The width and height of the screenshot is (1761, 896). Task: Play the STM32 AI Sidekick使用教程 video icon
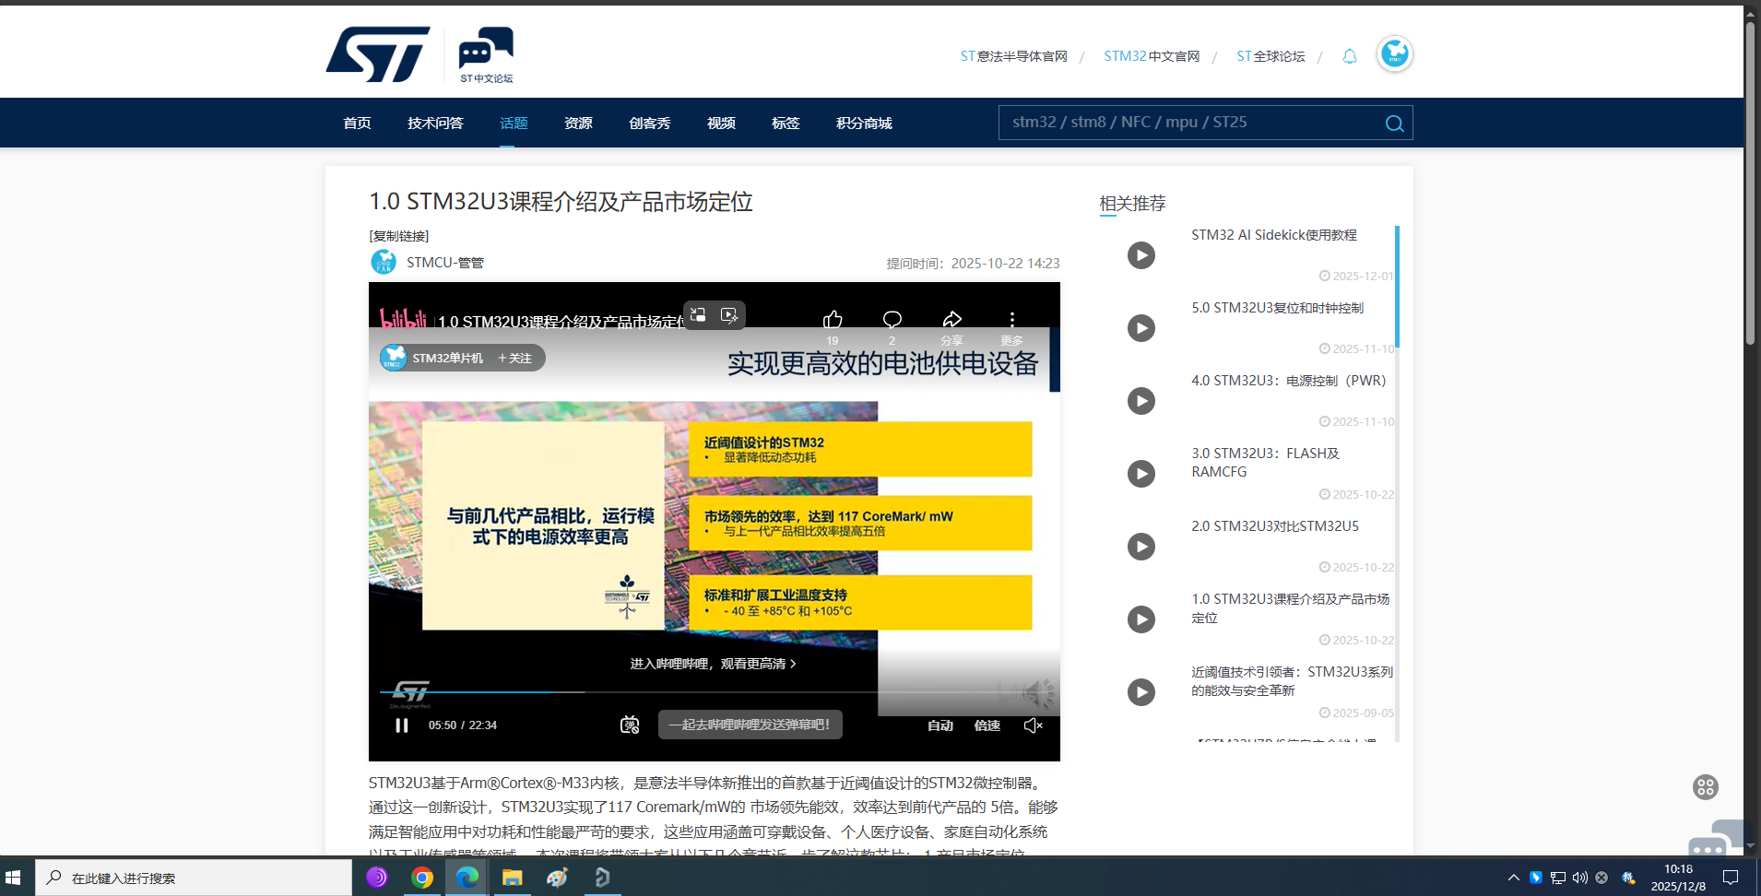[1141, 255]
